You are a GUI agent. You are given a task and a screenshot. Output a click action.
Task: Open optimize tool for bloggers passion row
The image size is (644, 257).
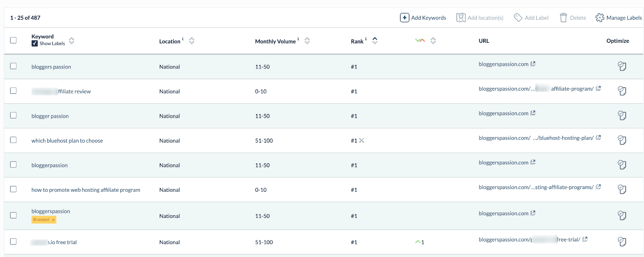(x=622, y=66)
